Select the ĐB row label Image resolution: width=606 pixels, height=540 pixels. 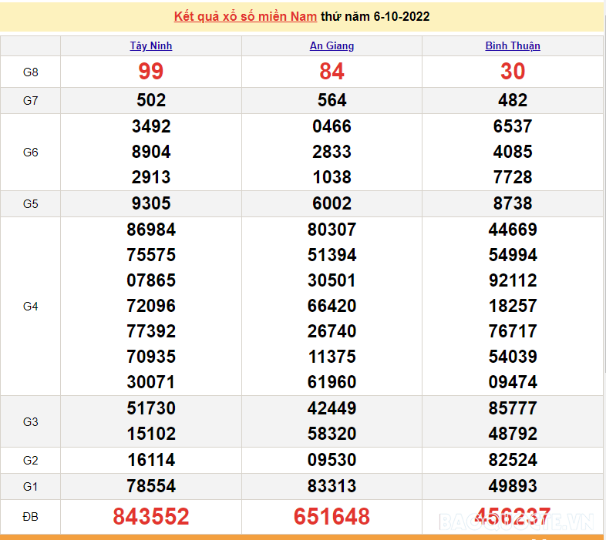(30, 517)
